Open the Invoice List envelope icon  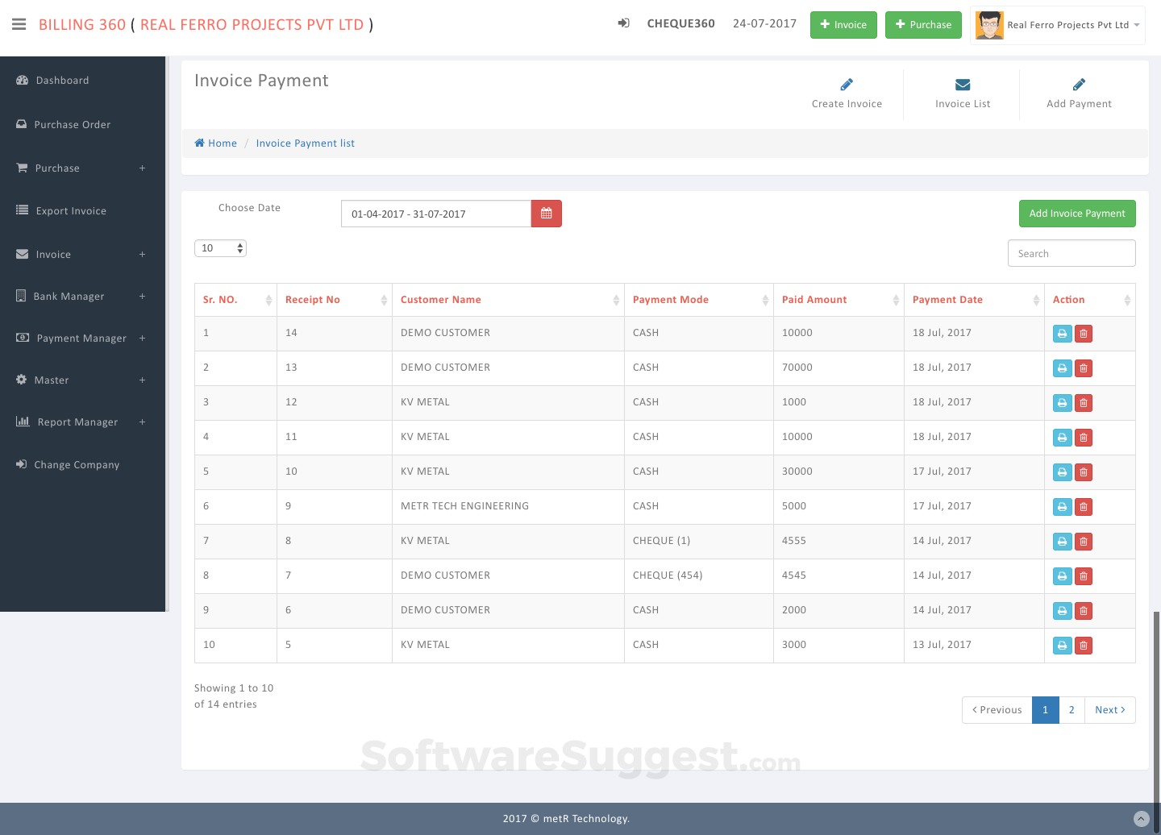[x=963, y=85]
